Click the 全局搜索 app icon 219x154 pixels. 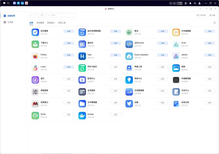[82, 92]
